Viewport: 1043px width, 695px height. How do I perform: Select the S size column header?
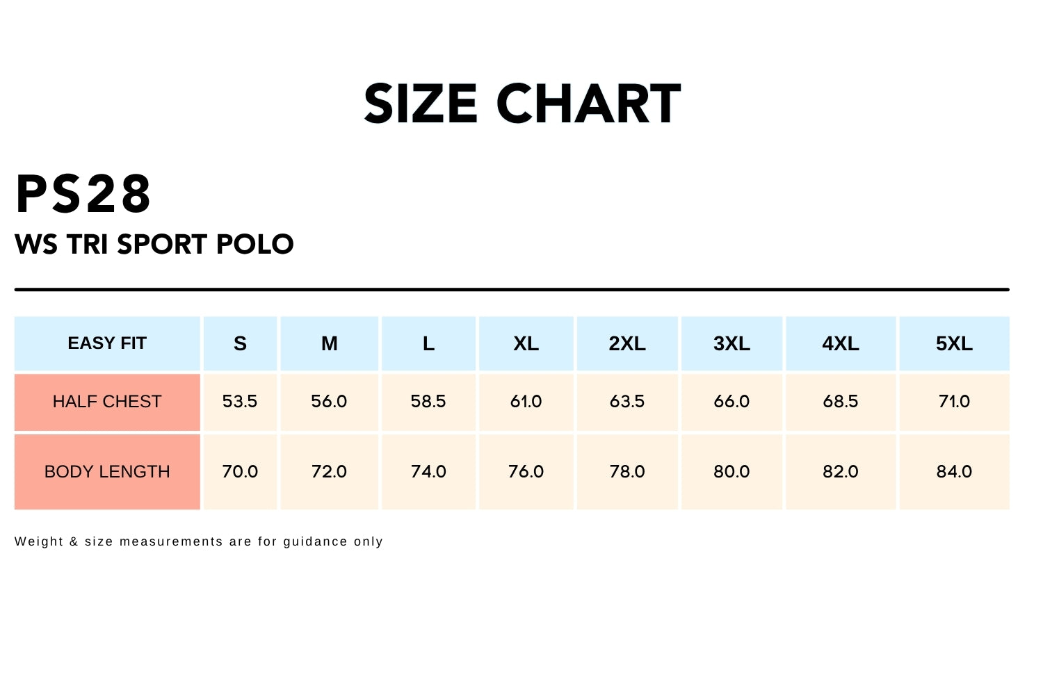pyautogui.click(x=240, y=343)
